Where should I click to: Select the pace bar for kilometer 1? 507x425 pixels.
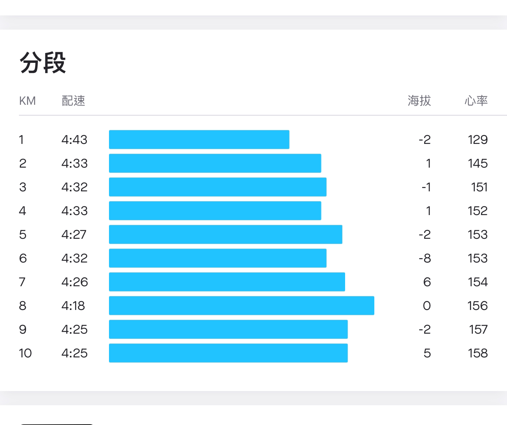(x=199, y=140)
